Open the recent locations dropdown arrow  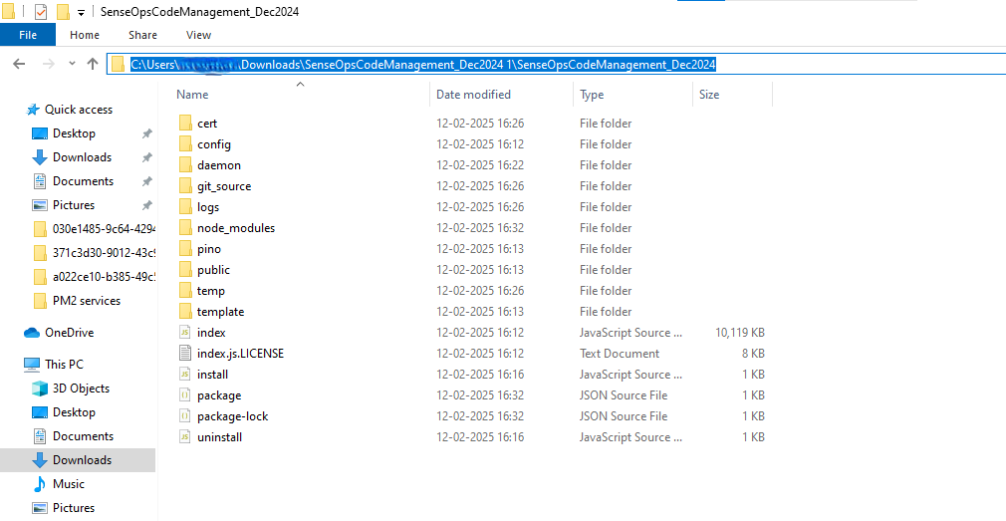[x=72, y=64]
